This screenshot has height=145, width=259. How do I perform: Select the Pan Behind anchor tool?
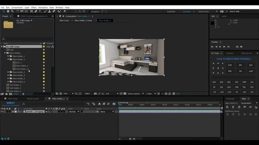26,11
